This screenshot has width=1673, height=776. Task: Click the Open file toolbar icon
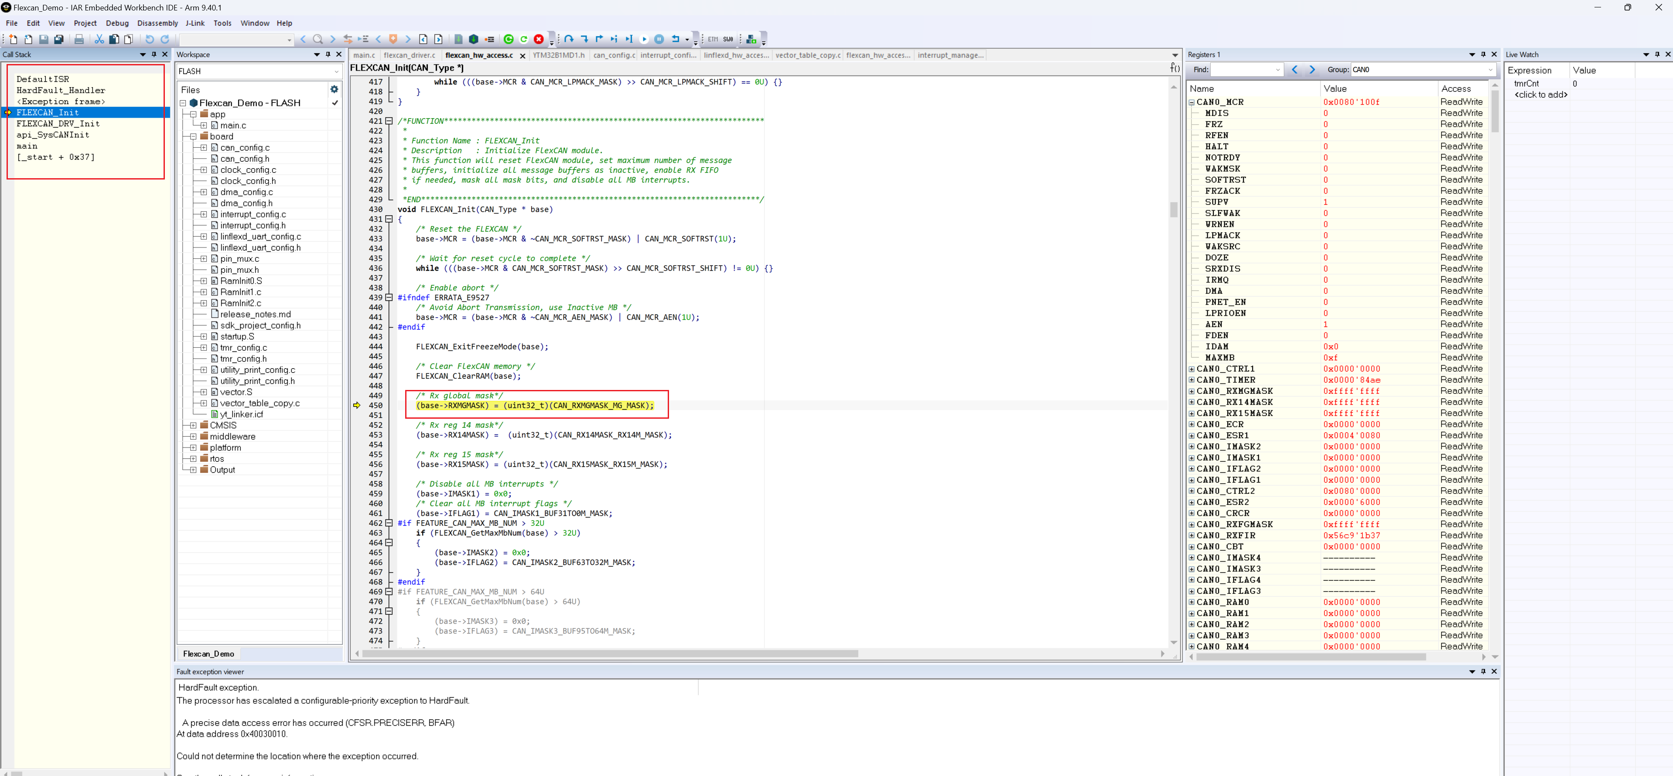pos(28,40)
